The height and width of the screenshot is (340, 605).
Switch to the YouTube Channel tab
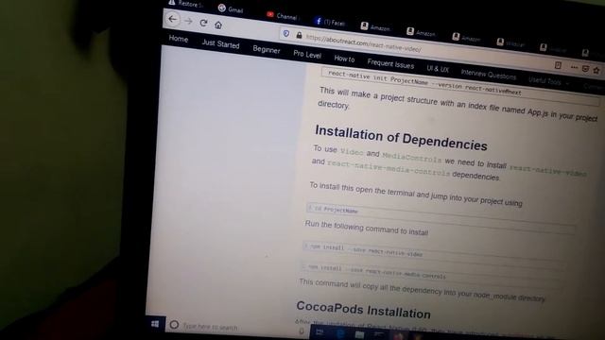282,16
